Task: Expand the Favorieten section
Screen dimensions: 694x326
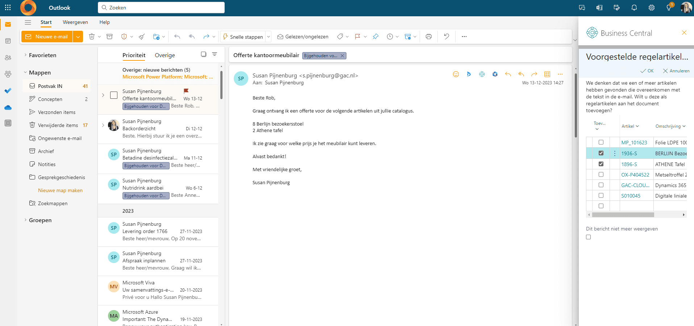Action: [25, 55]
